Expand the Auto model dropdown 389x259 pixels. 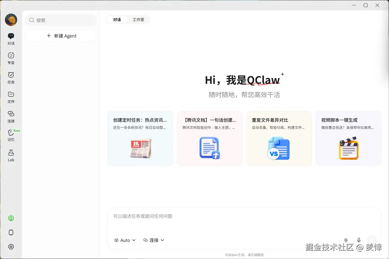[x=125, y=240]
